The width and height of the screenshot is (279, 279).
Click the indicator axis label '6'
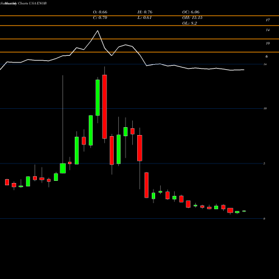tap(267, 56)
